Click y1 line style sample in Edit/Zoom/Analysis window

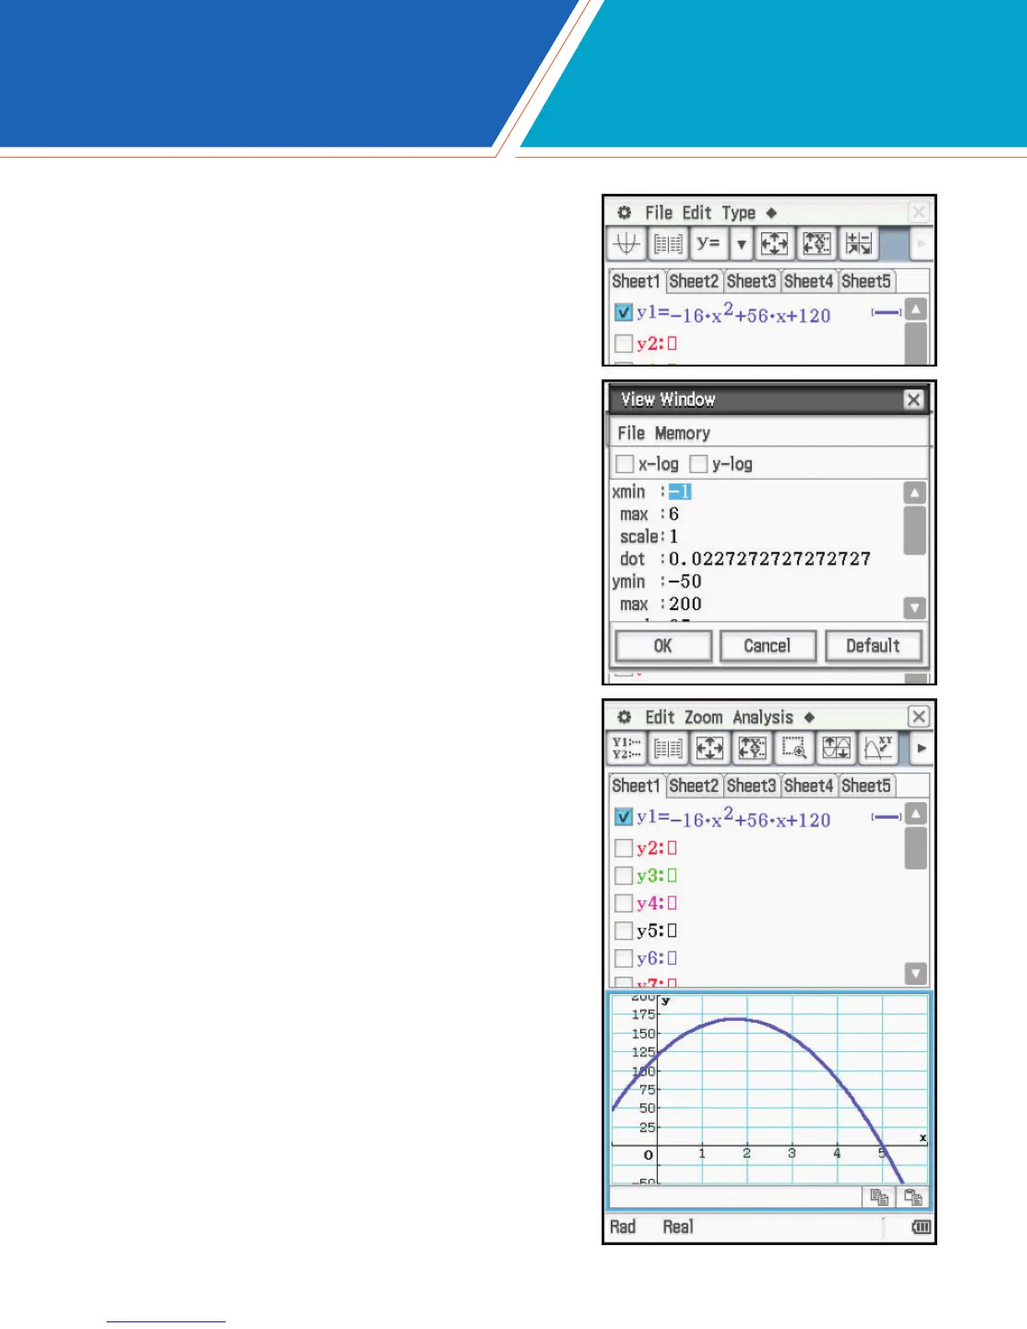tap(886, 816)
